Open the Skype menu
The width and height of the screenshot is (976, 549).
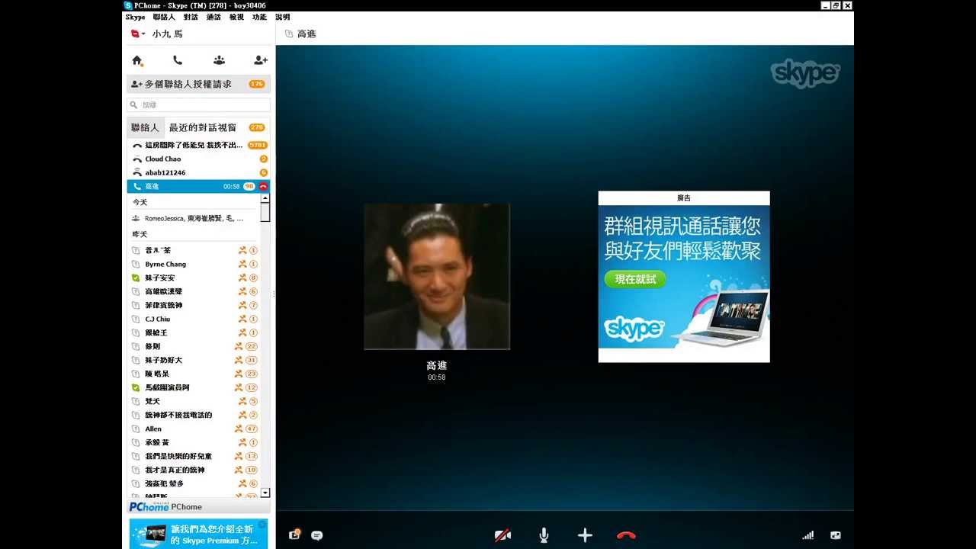tap(135, 17)
